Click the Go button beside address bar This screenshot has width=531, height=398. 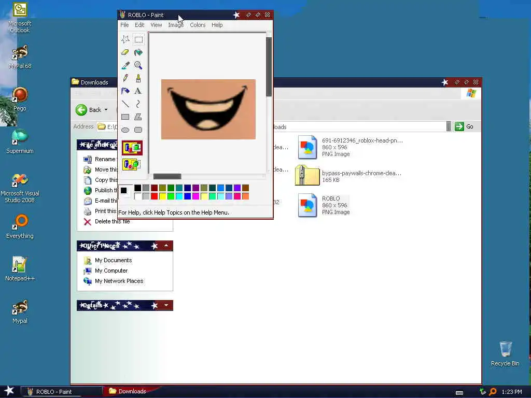tap(464, 126)
